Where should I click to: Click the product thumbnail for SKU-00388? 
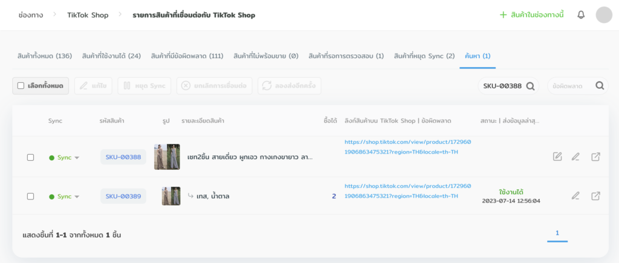pos(167,157)
